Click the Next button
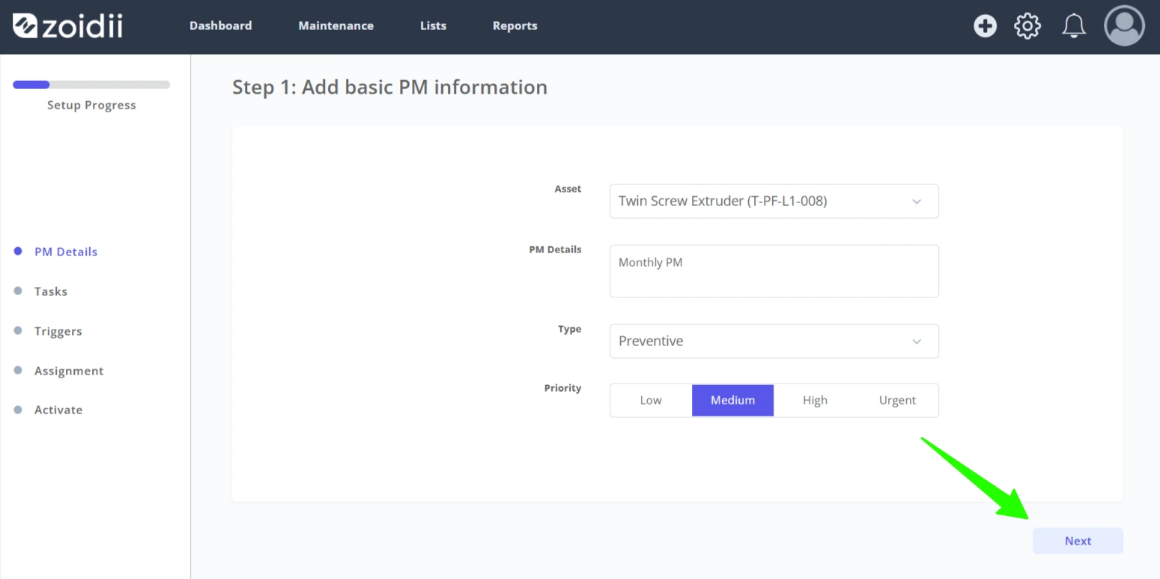Image resolution: width=1160 pixels, height=579 pixels. (x=1078, y=541)
